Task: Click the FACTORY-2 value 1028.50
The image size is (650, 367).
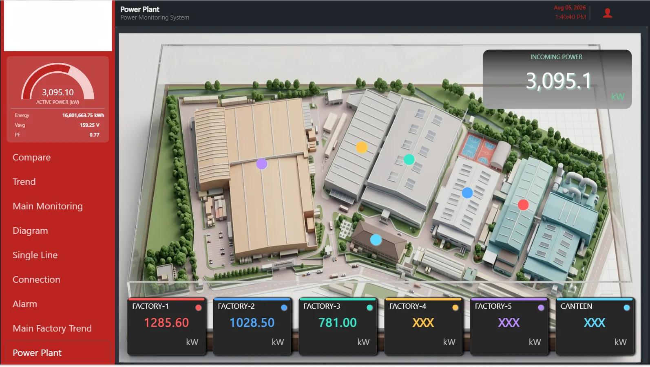Action: tap(252, 323)
